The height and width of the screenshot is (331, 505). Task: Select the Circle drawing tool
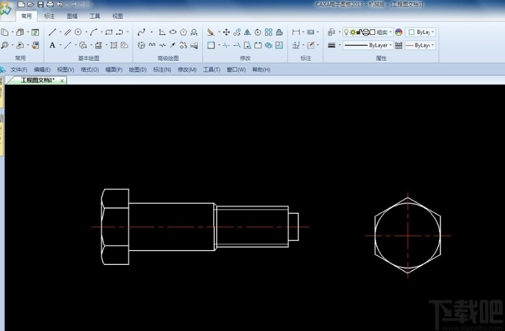[x=78, y=32]
